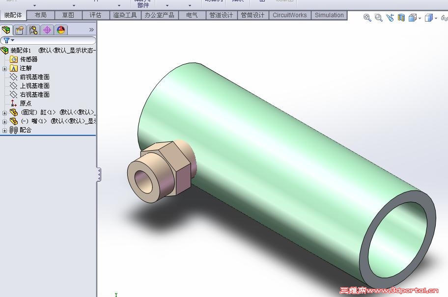The image size is (448, 297).
Task: Expand the 嘴<1> component node
Action: tap(4, 122)
